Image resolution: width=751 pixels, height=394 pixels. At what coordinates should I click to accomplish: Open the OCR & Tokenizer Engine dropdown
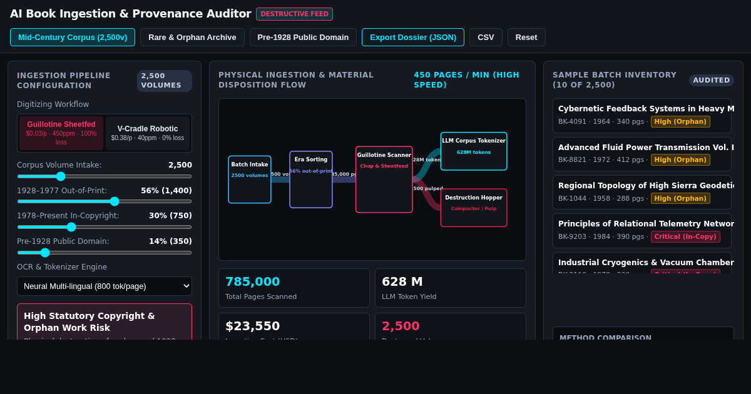coord(105,286)
